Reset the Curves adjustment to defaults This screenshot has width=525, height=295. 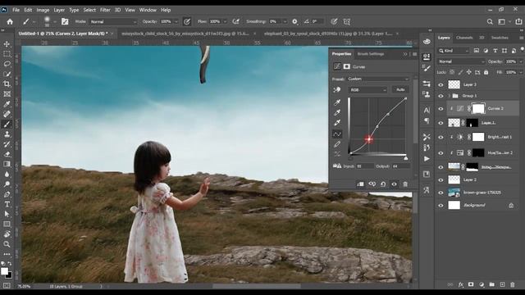(383, 184)
